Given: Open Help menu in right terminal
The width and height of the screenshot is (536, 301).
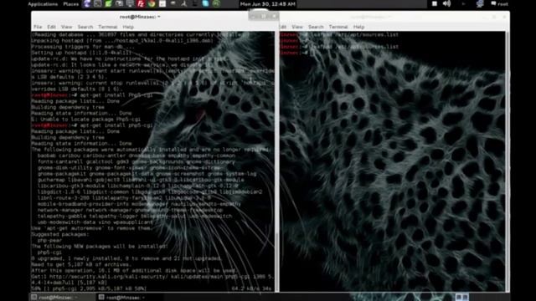Looking at the screenshot, I should click(358, 27).
